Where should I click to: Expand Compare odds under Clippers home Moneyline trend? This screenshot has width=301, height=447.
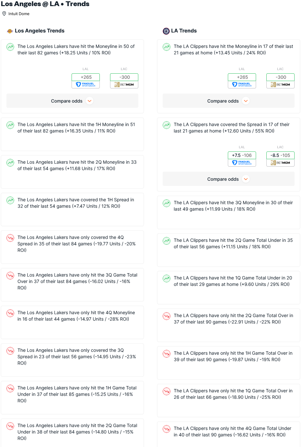pos(228,101)
